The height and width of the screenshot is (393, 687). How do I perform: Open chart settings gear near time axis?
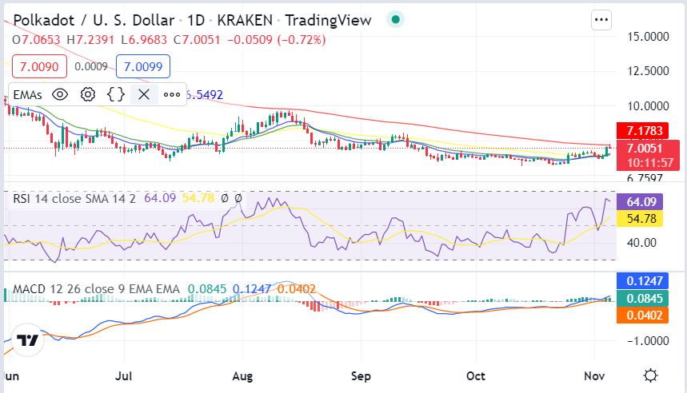coord(651,375)
